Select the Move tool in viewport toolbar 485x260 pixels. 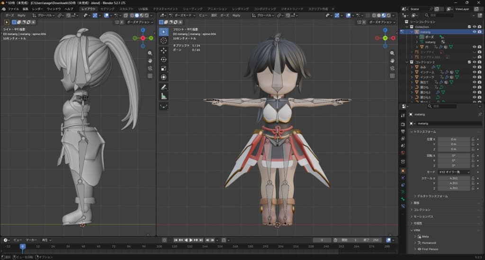(163, 50)
